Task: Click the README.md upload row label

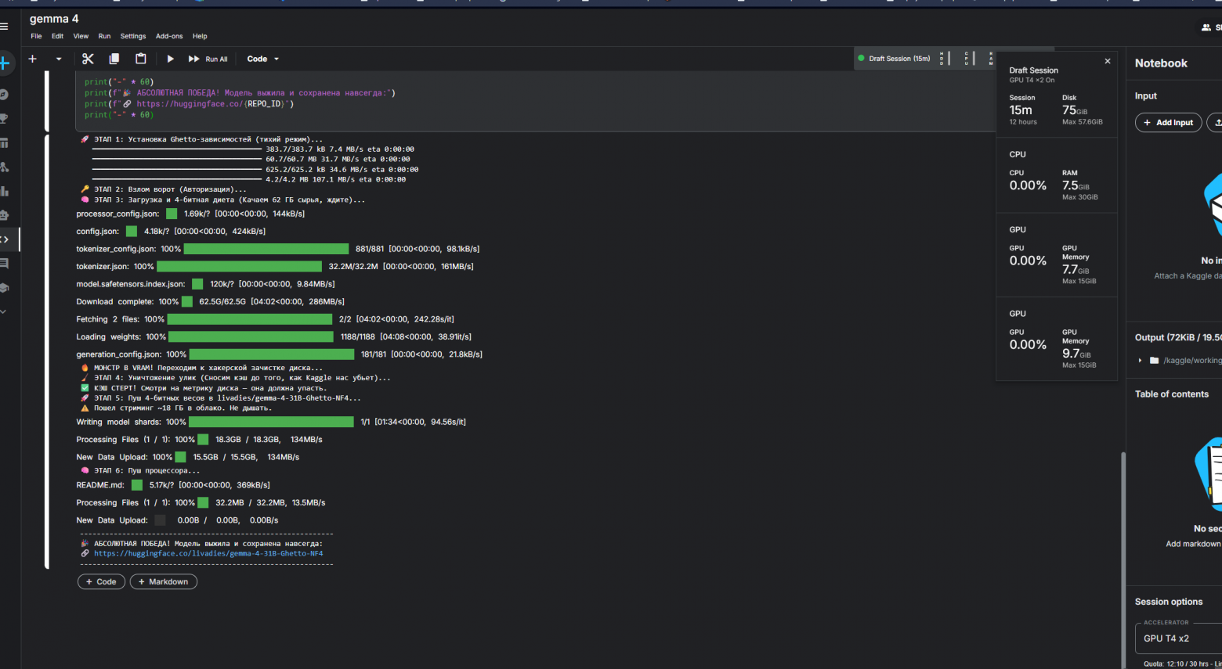Action: tap(100, 485)
